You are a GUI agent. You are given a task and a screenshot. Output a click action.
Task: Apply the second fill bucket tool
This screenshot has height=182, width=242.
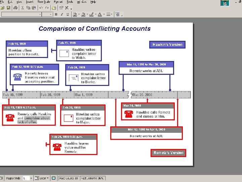click(83, 14)
